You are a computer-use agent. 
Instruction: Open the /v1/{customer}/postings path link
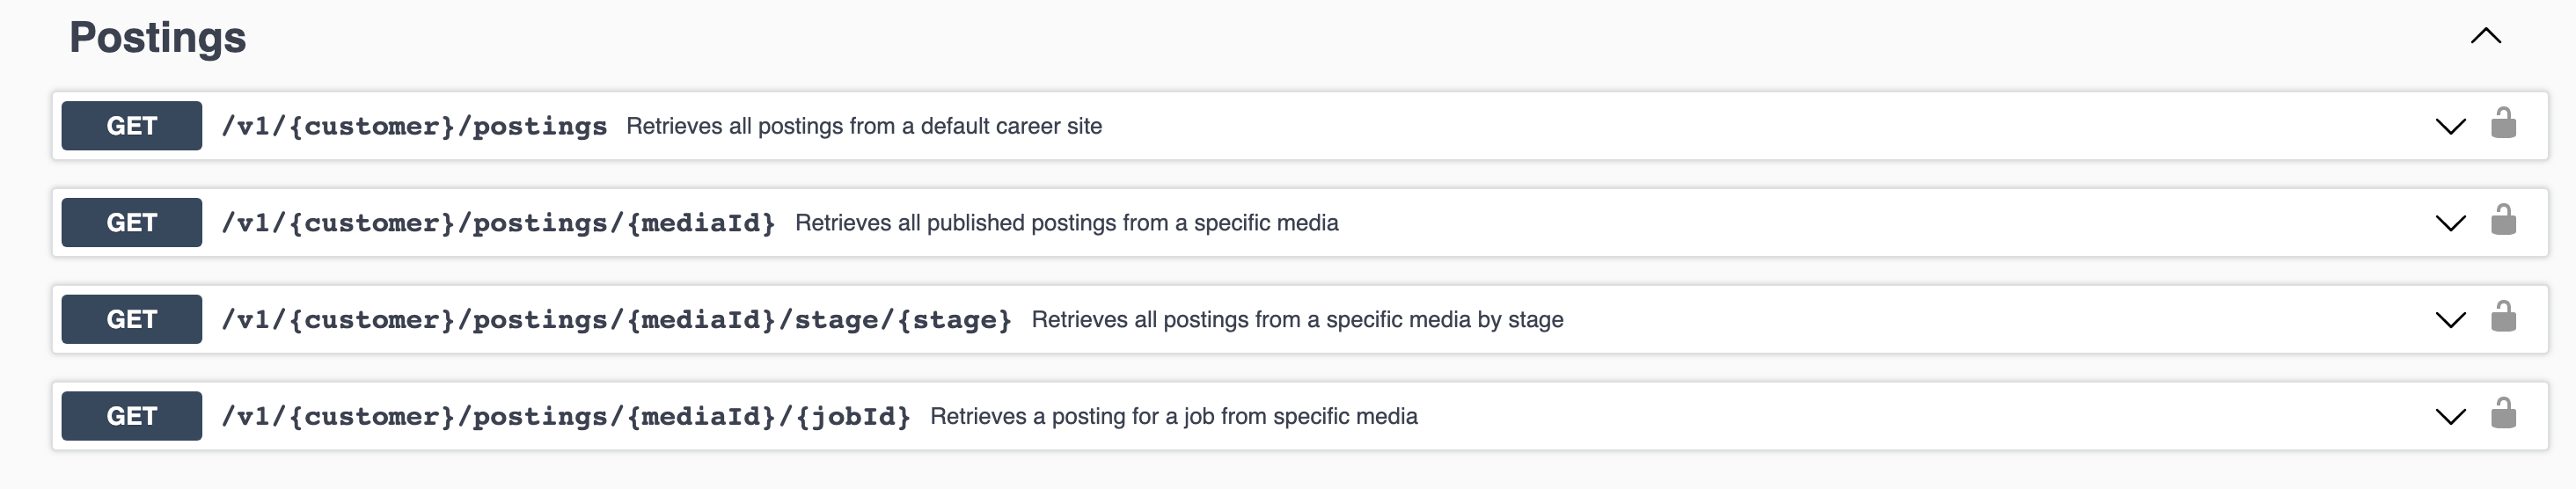tap(414, 127)
